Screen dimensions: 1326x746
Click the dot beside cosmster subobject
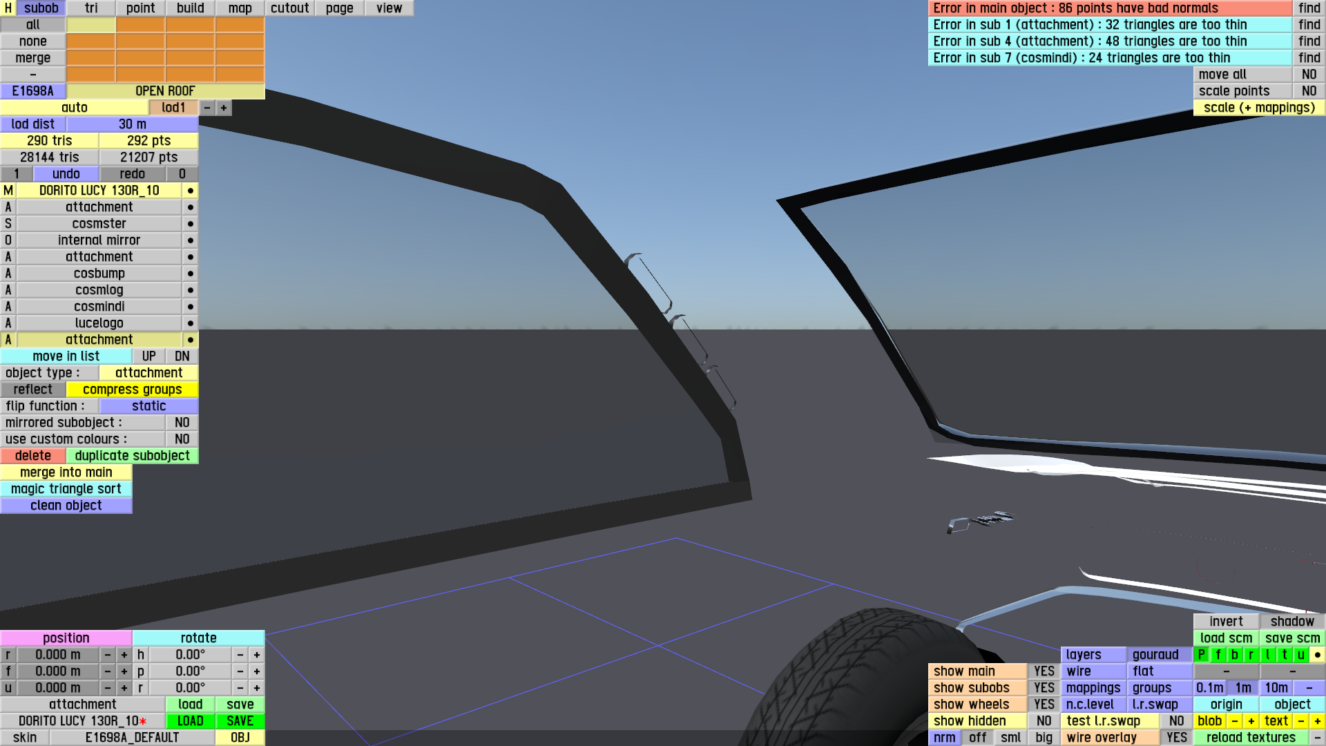(190, 224)
